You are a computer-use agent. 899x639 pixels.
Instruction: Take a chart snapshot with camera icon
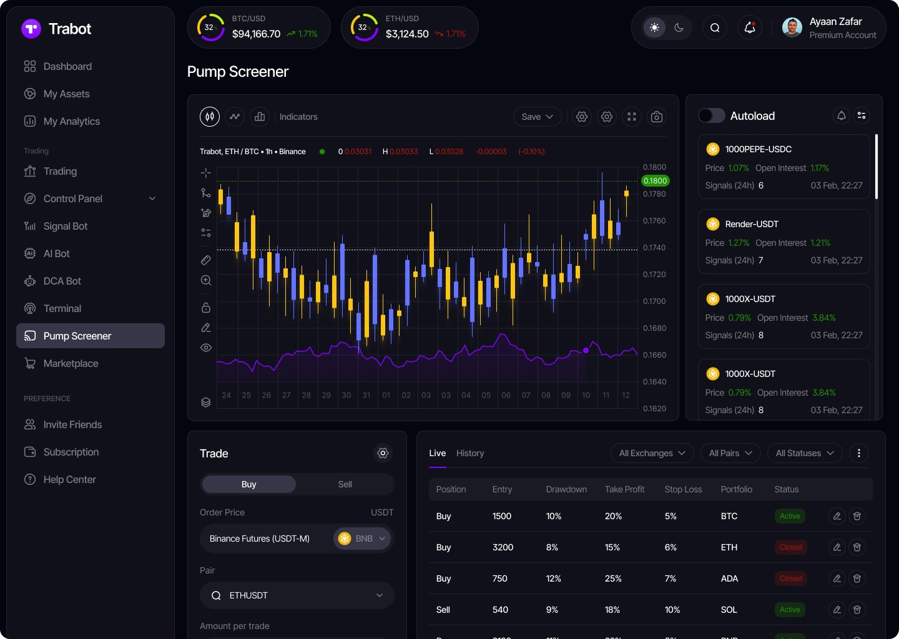tap(656, 117)
